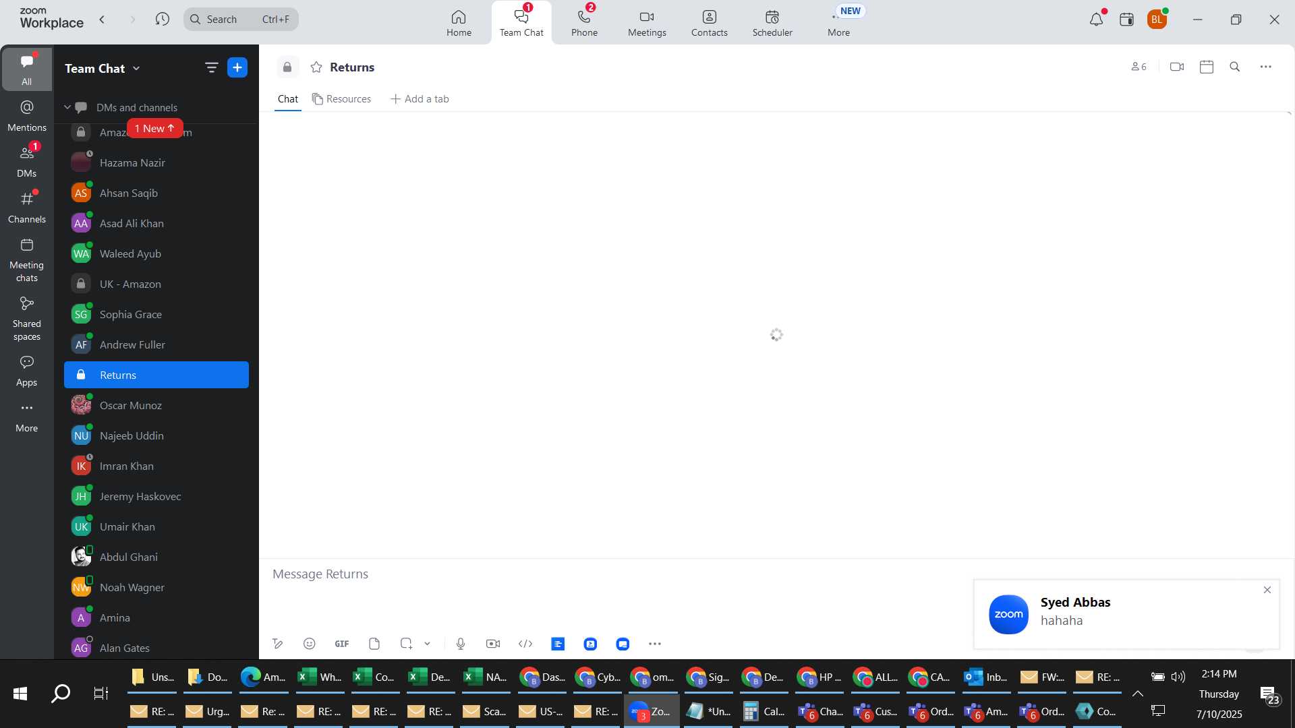Viewport: 1295px width, 728px height.
Task: Open the Windows Start menu
Action: click(x=20, y=693)
